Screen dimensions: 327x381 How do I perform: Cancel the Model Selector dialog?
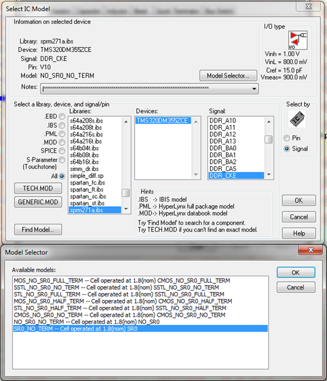point(295,287)
